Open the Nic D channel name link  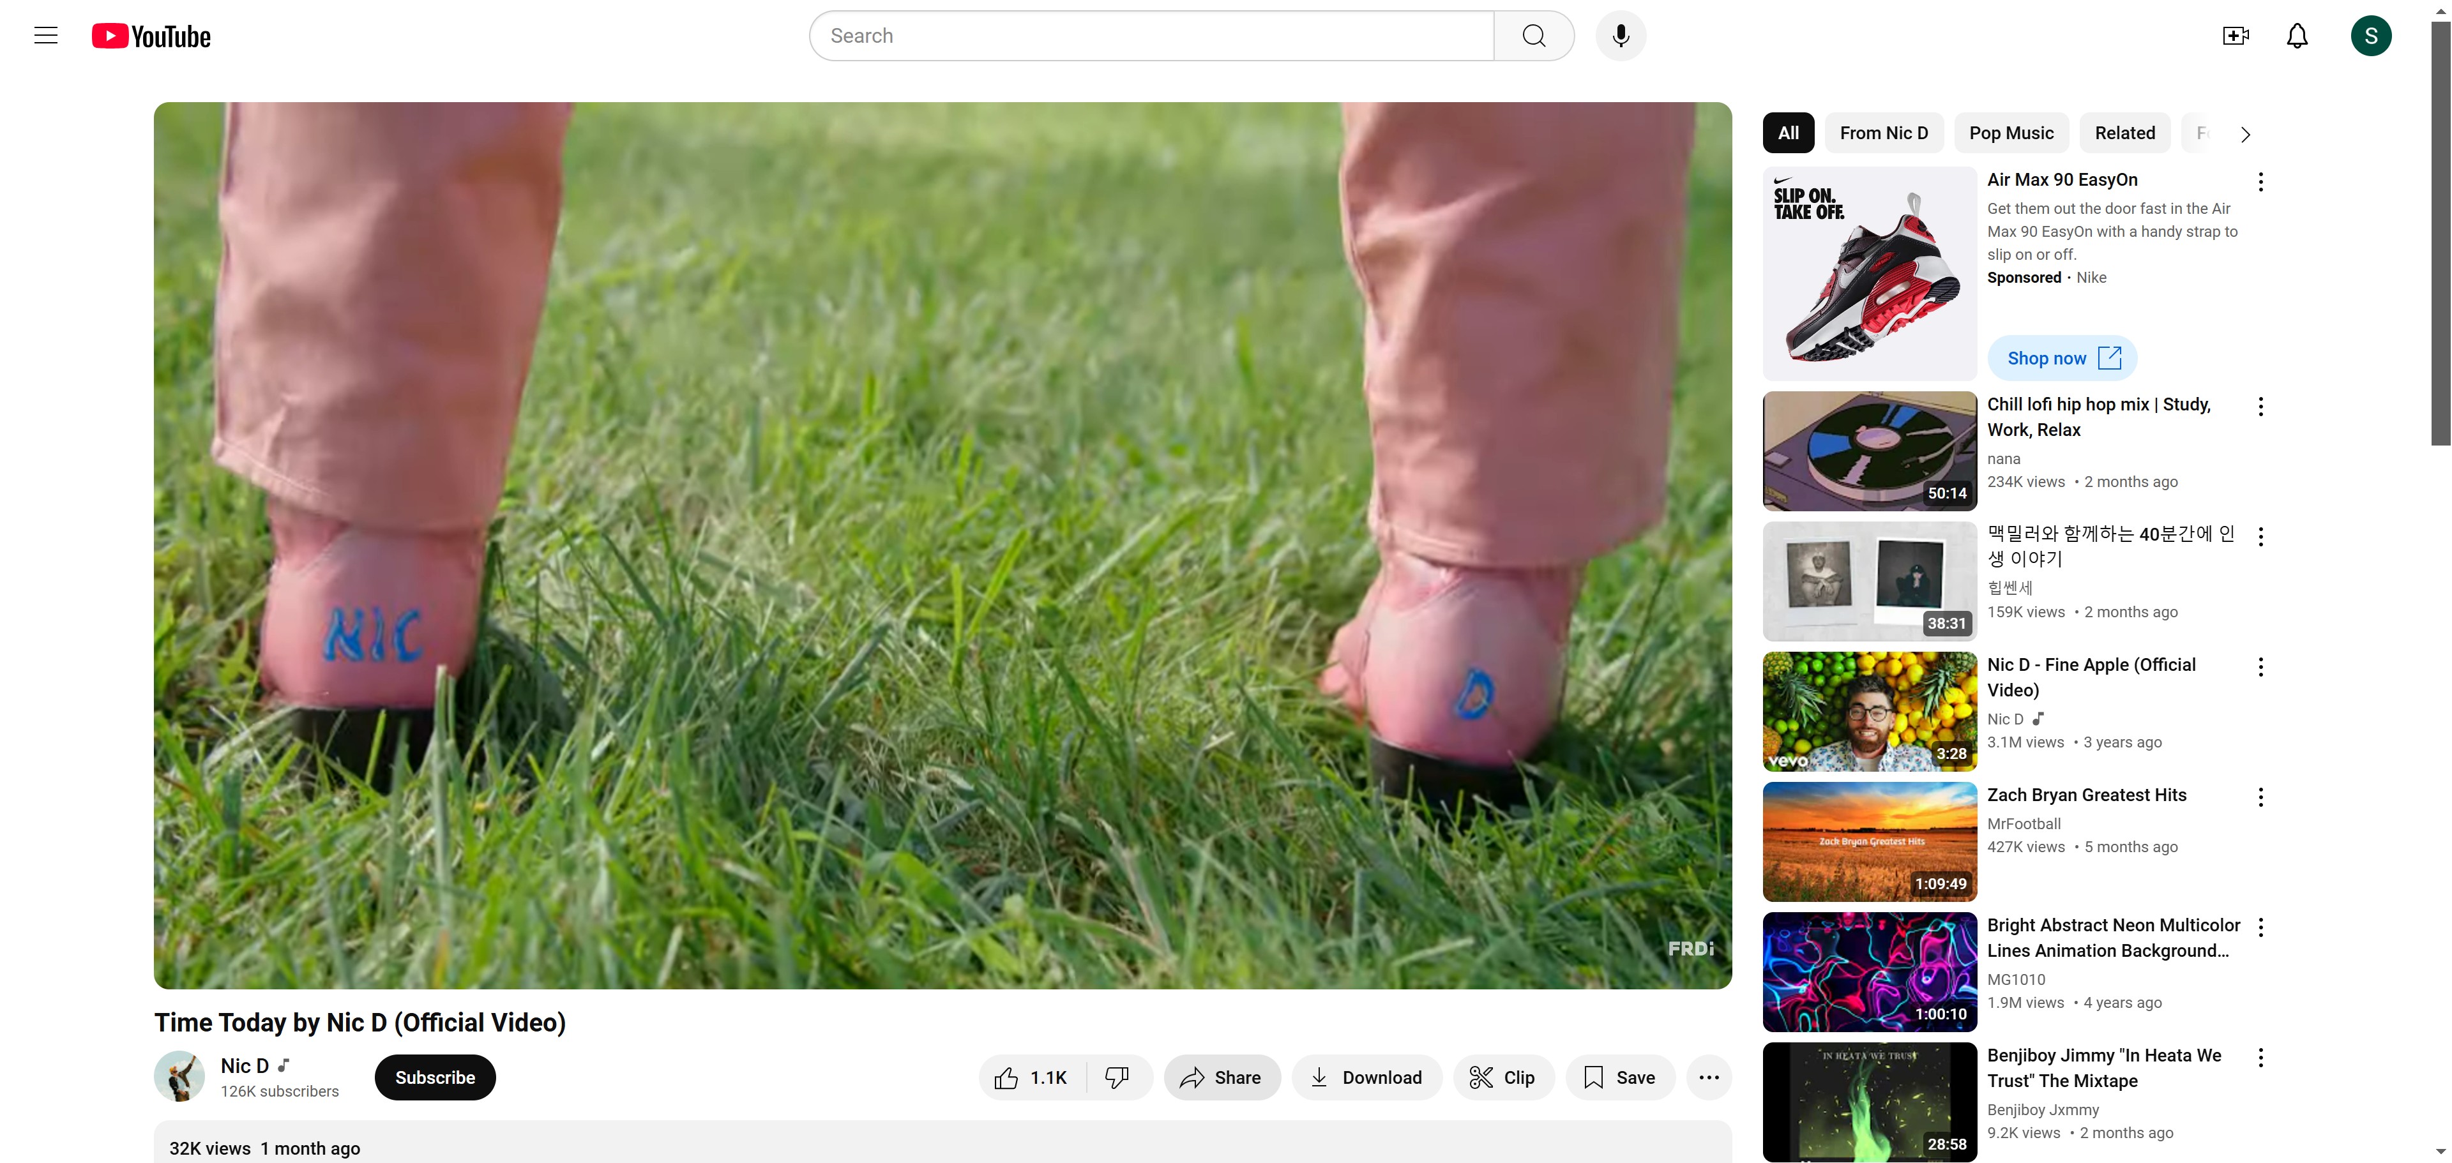click(x=245, y=1066)
